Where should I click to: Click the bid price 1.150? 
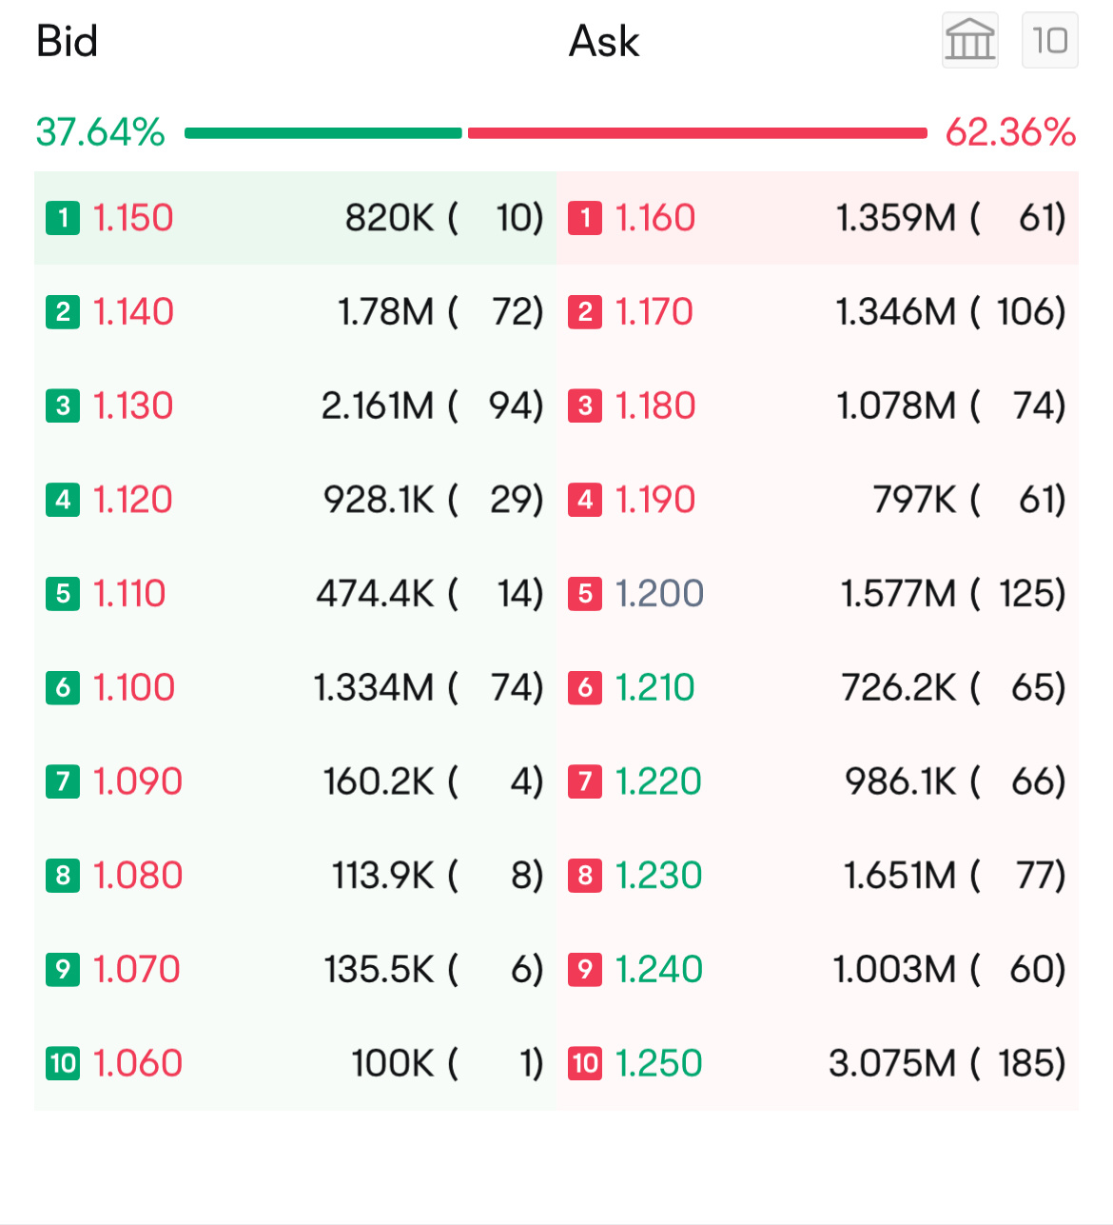[x=131, y=218]
